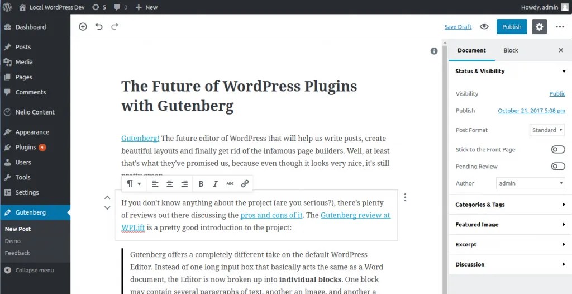Expand the Featured Image section
This screenshot has height=294, width=572.
pos(511,225)
